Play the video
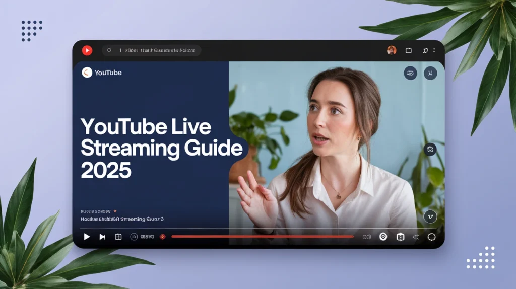The image size is (516, 289). point(87,237)
